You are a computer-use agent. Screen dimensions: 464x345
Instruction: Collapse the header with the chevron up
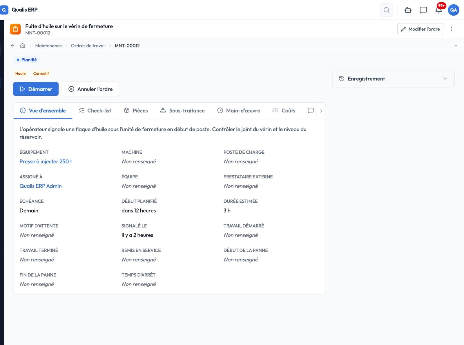pos(456,46)
